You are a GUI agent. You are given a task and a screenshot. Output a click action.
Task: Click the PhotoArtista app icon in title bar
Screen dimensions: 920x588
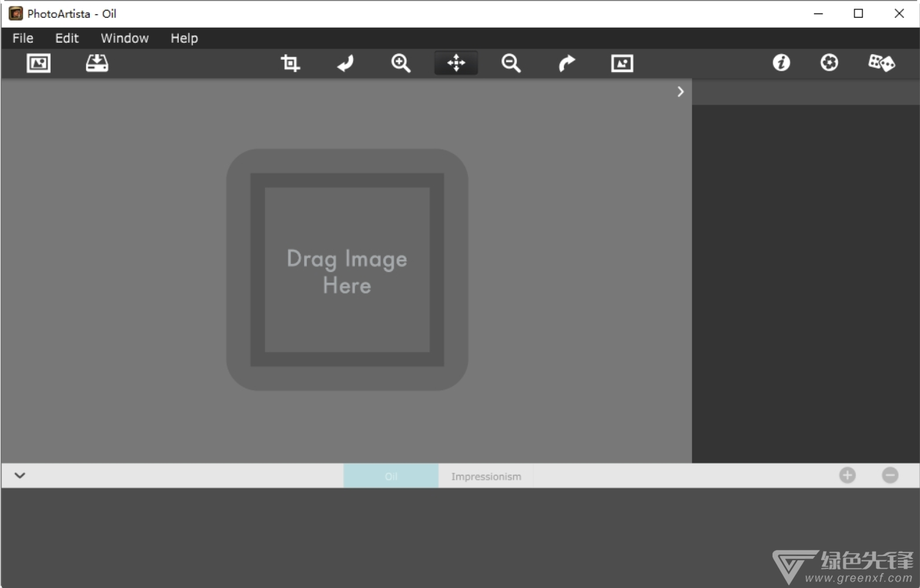[16, 14]
